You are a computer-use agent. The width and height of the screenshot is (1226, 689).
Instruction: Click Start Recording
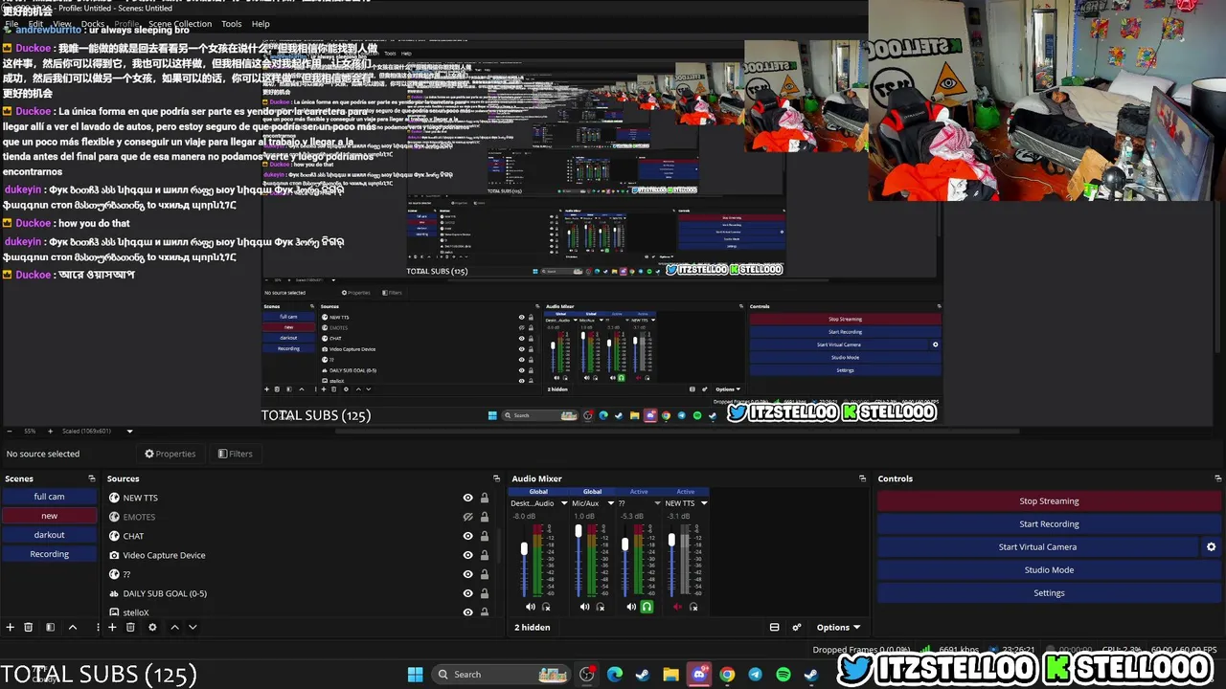1049,523
